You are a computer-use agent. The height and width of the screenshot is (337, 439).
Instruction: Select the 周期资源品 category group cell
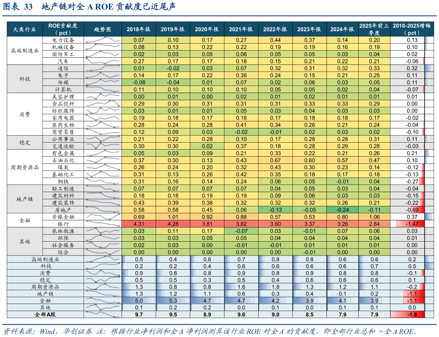25,167
